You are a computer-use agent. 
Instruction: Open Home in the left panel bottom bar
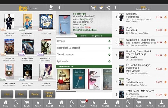pyautogui.click(x=5, y=103)
